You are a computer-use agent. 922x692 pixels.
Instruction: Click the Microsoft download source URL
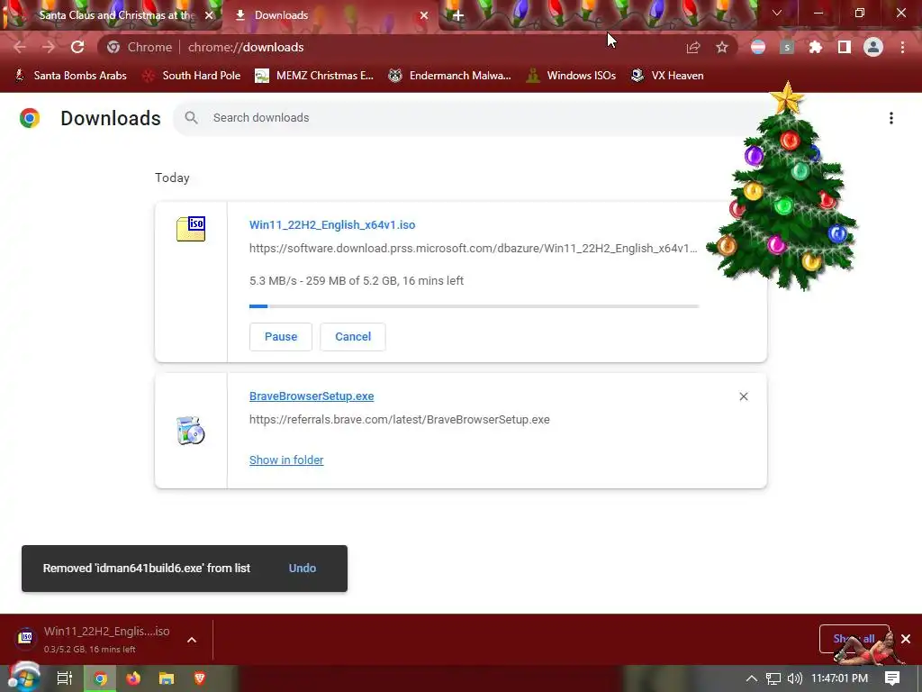473,249
